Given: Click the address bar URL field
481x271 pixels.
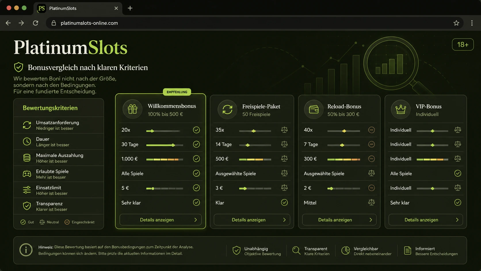Looking at the screenshot, I should coord(255,23).
